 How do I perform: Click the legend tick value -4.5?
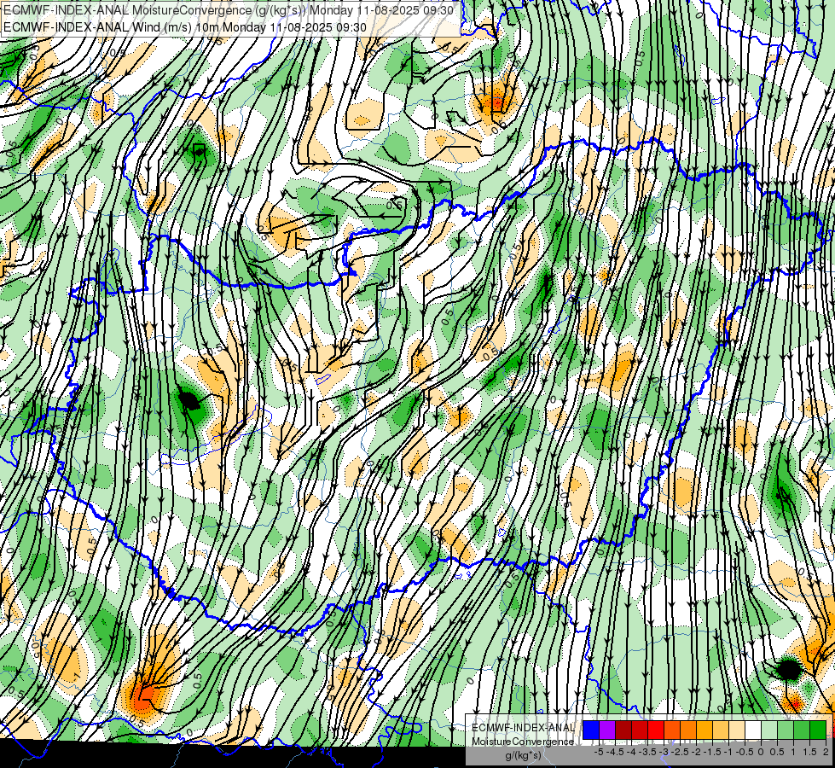click(x=615, y=752)
